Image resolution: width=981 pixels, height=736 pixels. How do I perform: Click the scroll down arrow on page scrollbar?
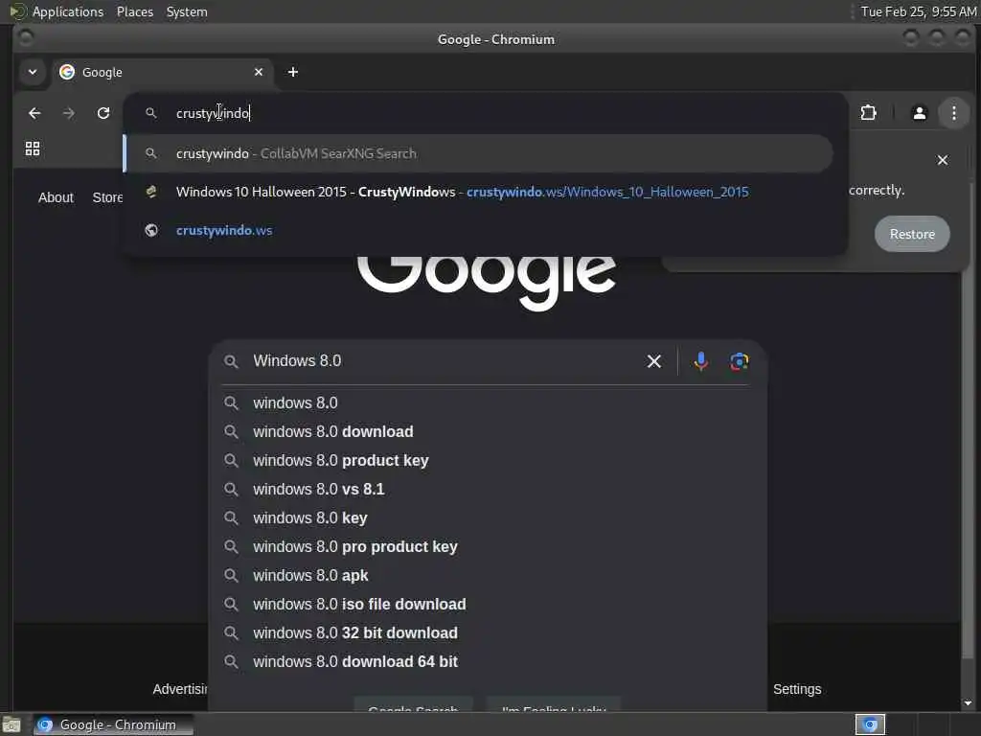coord(968,703)
